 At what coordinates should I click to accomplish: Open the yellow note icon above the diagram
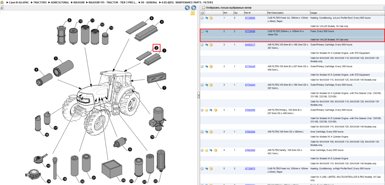(193, 13)
